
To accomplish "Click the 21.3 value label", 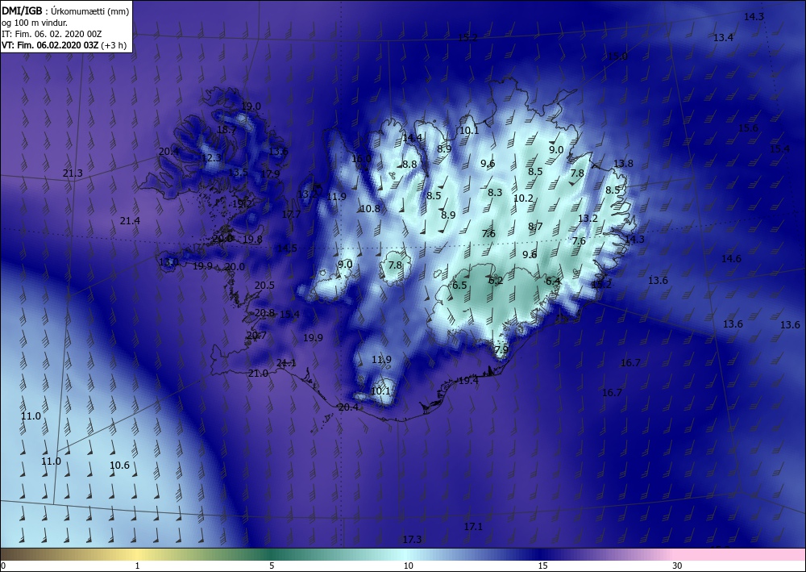I will click(x=73, y=173).
